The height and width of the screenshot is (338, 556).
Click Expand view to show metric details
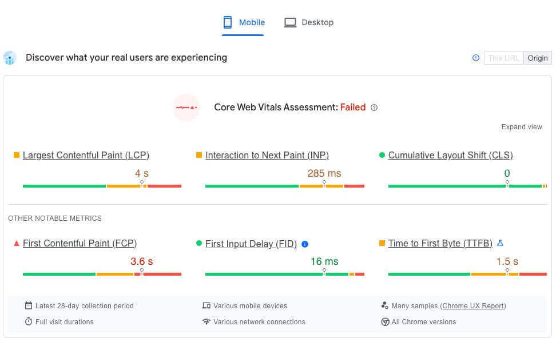pos(521,126)
